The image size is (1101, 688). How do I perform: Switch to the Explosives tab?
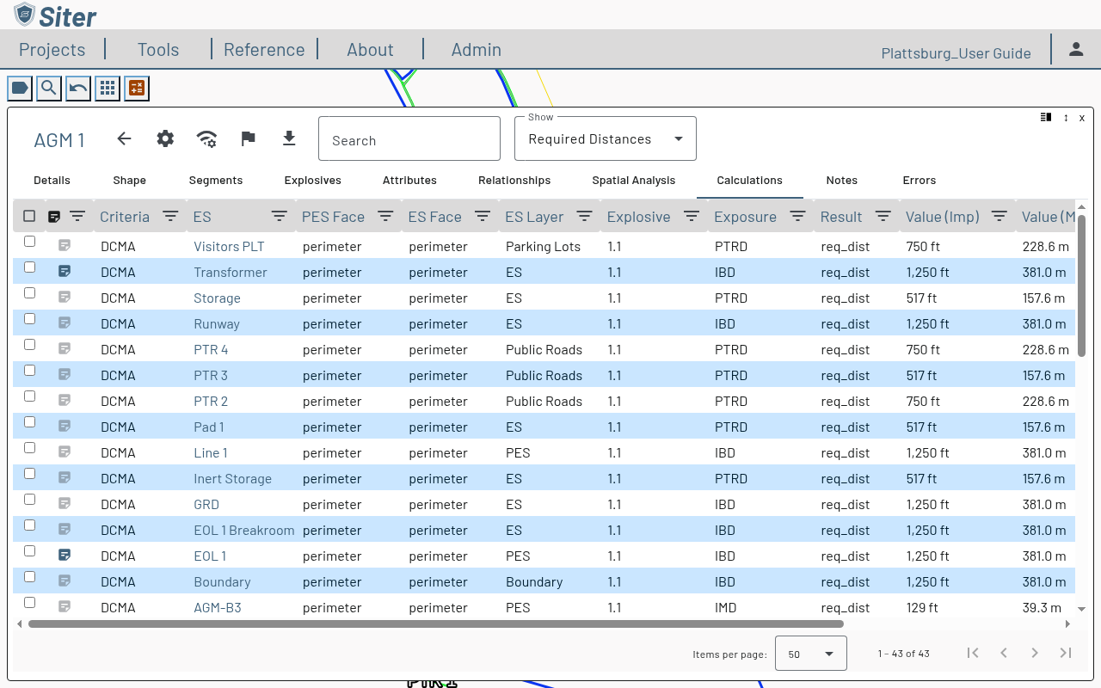[313, 181]
